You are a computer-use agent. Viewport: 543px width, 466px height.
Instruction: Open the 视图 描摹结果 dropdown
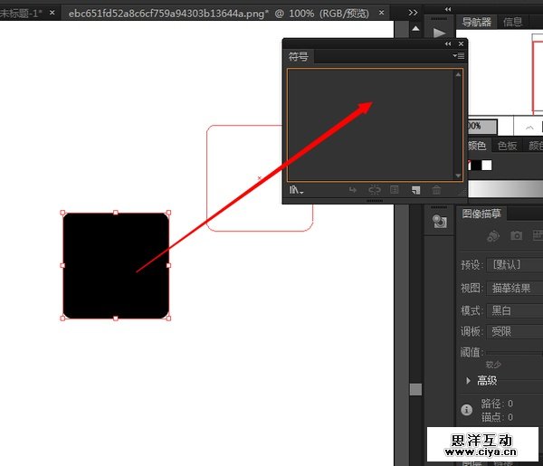point(515,288)
